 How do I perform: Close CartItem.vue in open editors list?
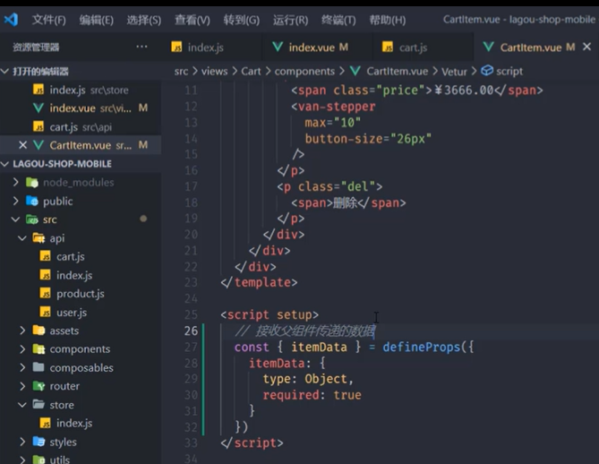(x=23, y=145)
